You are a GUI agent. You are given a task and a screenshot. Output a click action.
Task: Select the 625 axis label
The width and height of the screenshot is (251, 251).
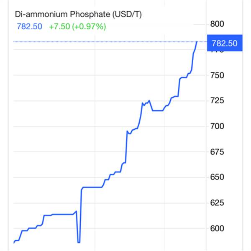pyautogui.click(x=217, y=203)
